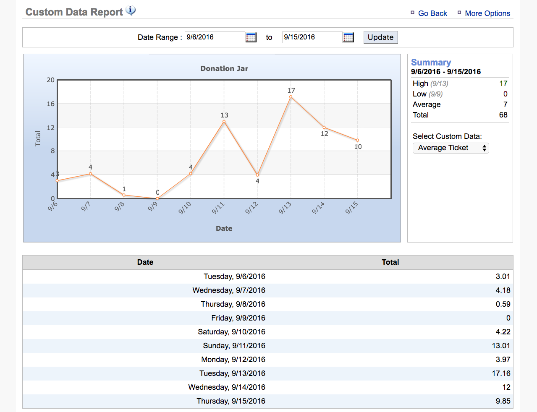Image resolution: width=537 pixels, height=412 pixels.
Task: Click the summary Total value 68
Action: [x=503, y=115]
